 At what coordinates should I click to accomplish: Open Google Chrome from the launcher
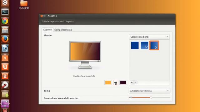pos(5,21)
